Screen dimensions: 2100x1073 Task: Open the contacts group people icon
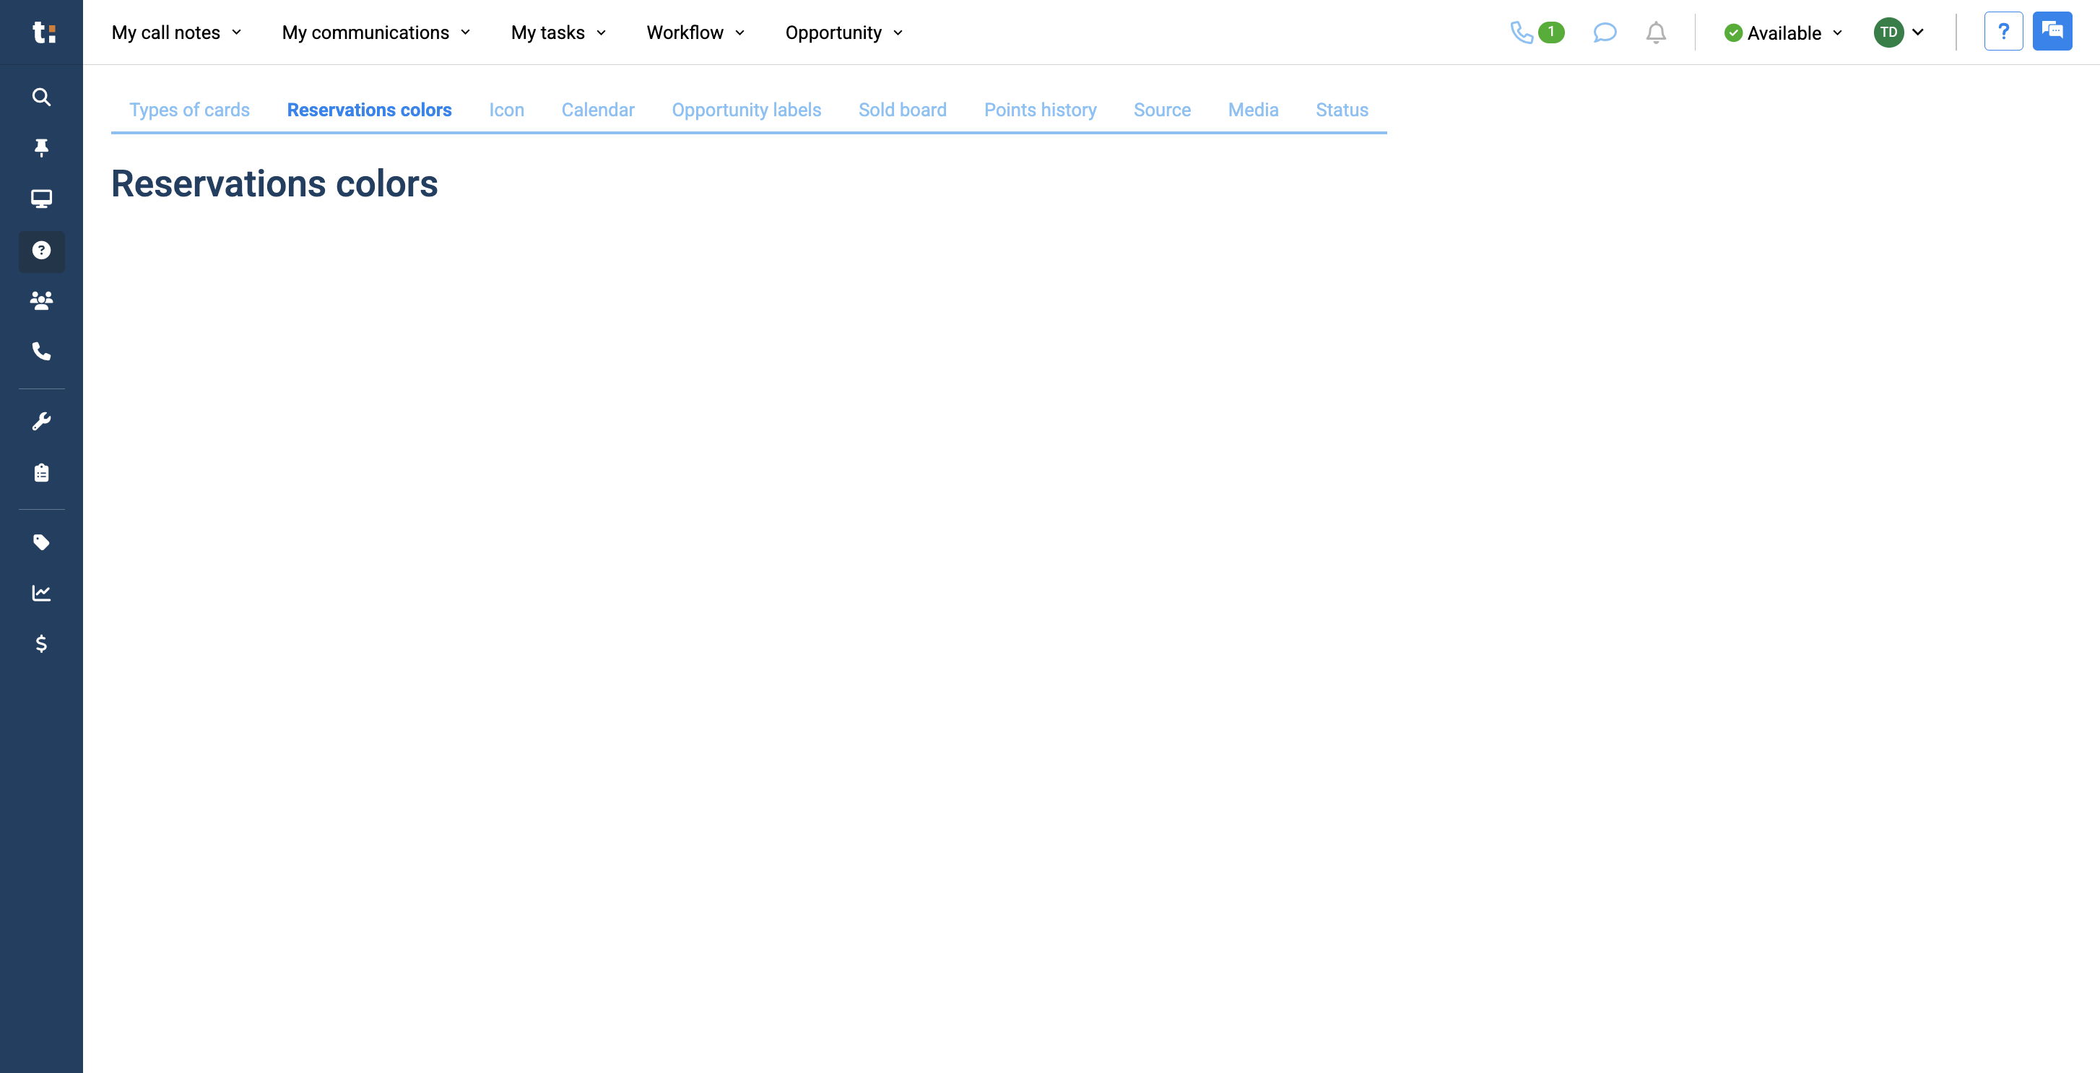40,301
